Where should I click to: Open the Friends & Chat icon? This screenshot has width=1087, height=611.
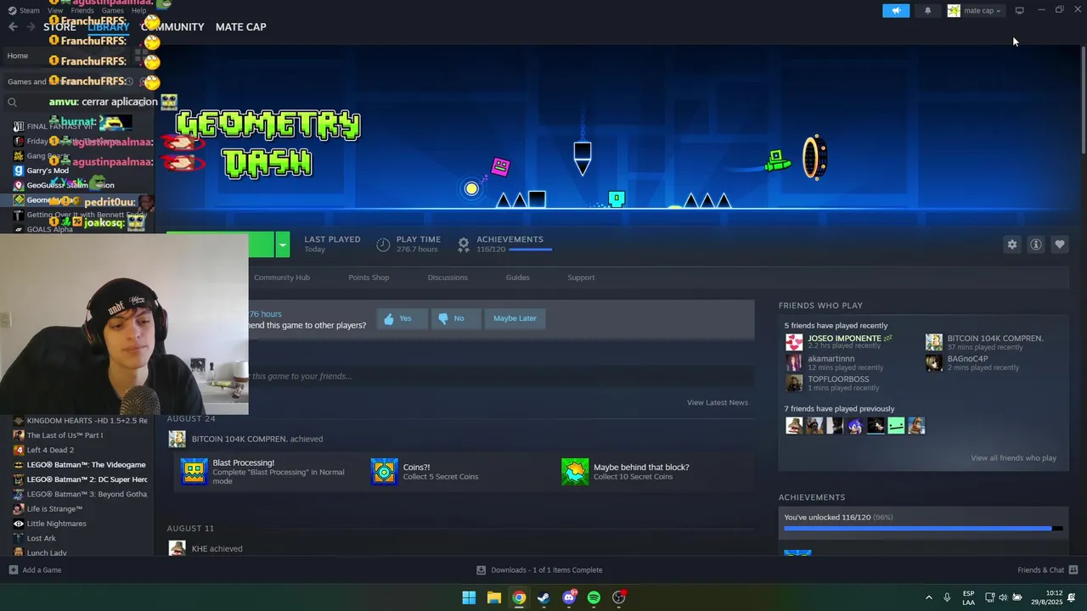[x=1073, y=570]
